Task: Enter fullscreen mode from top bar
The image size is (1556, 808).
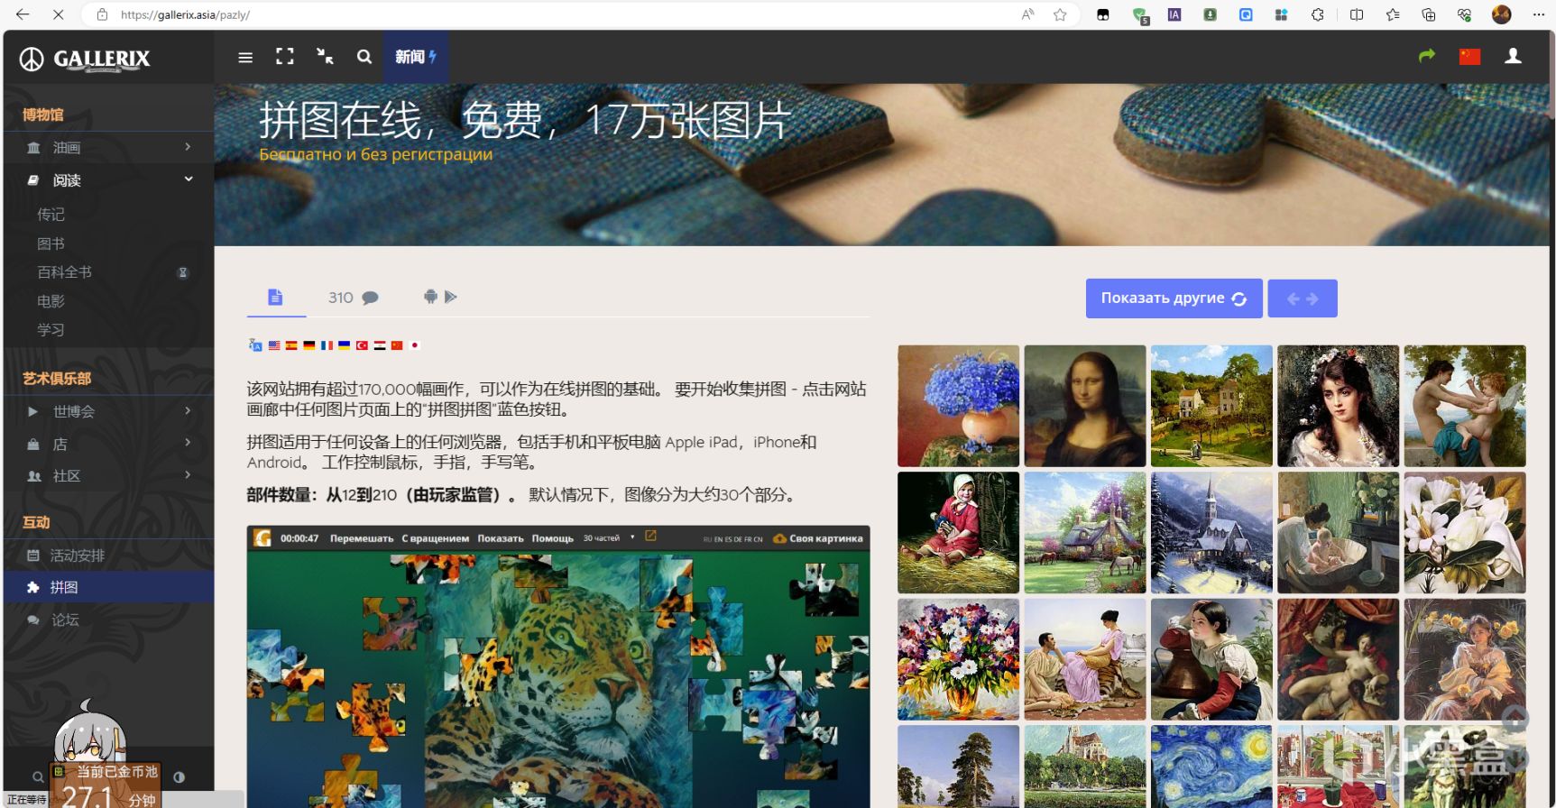Action: [285, 57]
